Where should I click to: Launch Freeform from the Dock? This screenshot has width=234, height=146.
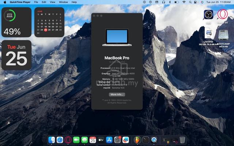pos(126,140)
